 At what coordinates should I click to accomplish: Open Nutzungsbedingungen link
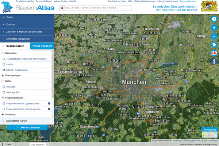coord(167,1)
